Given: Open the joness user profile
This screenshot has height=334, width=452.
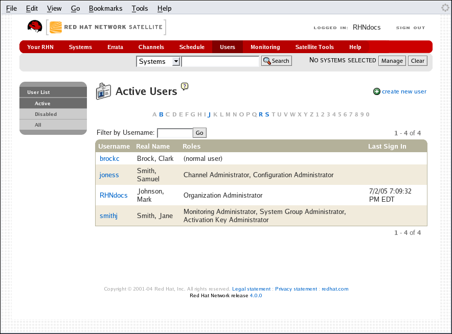Looking at the screenshot, I should pyautogui.click(x=109, y=175).
